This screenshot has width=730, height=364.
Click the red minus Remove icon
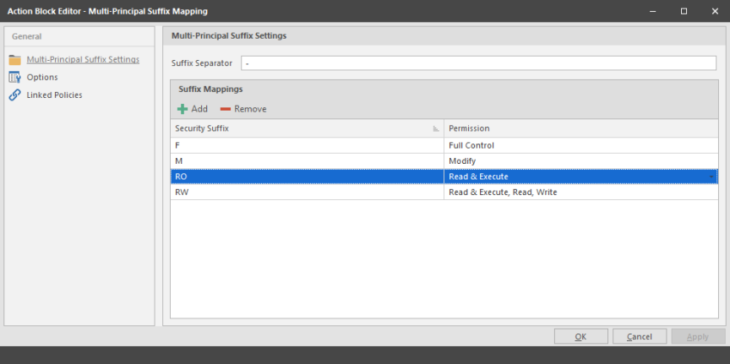tap(226, 109)
